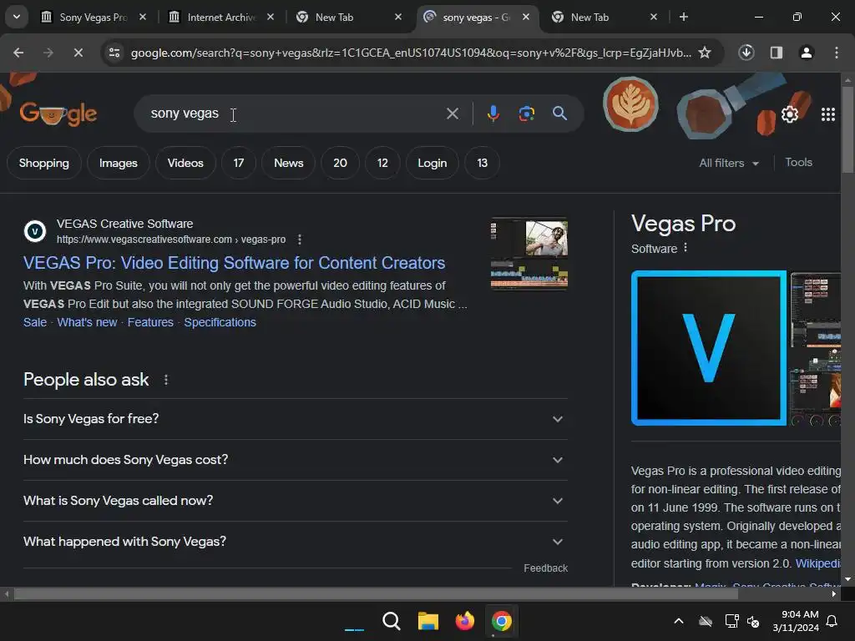The image size is (855, 641).
Task: Switch to the first New Tab
Action: pyautogui.click(x=349, y=18)
